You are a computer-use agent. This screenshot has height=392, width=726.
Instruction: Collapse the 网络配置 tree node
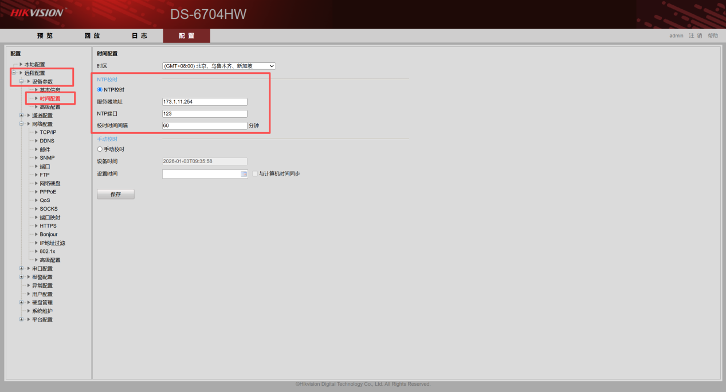(21, 124)
